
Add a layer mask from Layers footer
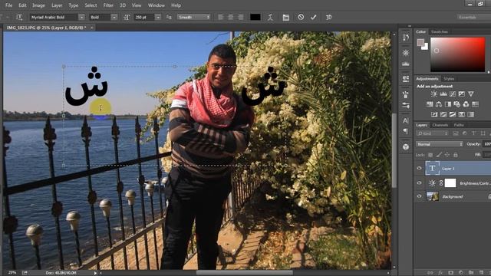pos(450,273)
